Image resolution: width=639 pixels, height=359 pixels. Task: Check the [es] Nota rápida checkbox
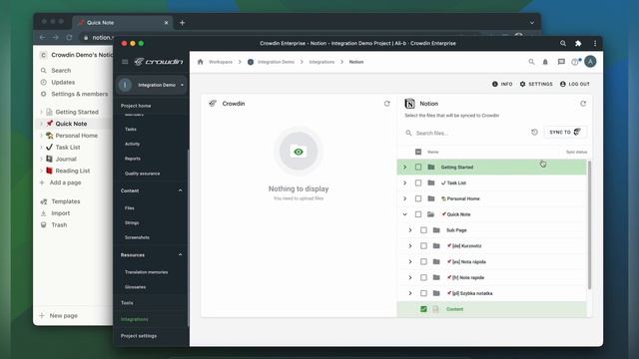tap(423, 261)
